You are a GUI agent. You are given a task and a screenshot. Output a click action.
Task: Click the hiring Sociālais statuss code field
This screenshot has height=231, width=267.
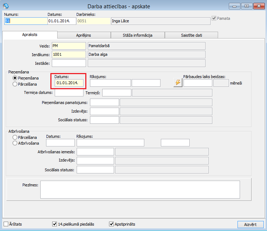(104, 120)
